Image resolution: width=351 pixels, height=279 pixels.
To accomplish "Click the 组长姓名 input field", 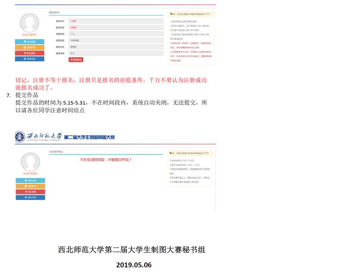I will pos(116,47).
